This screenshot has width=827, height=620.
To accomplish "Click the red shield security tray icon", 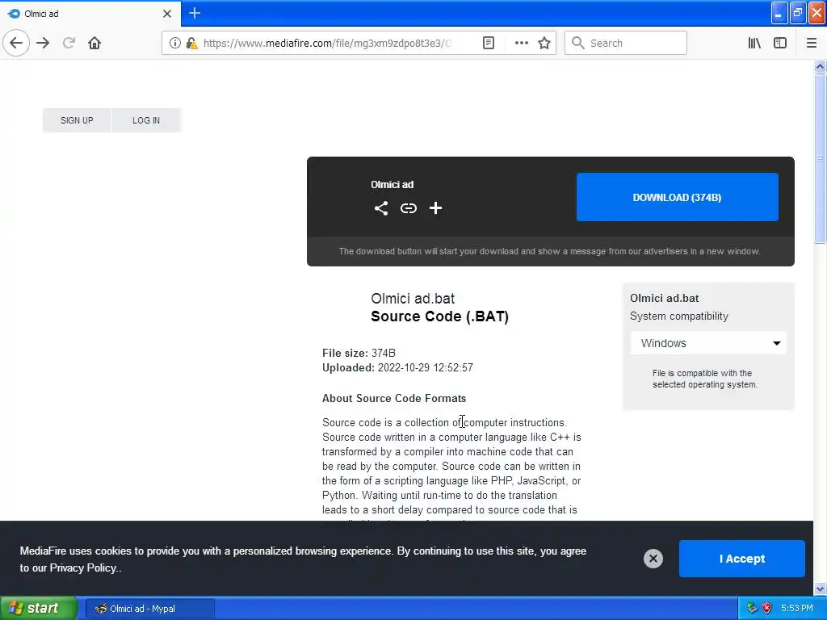I will click(767, 608).
